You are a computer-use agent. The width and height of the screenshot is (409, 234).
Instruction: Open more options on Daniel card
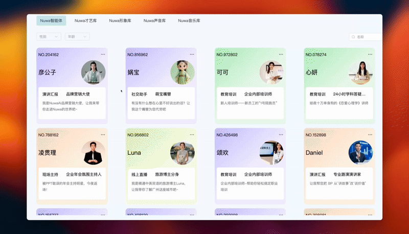point(370,135)
